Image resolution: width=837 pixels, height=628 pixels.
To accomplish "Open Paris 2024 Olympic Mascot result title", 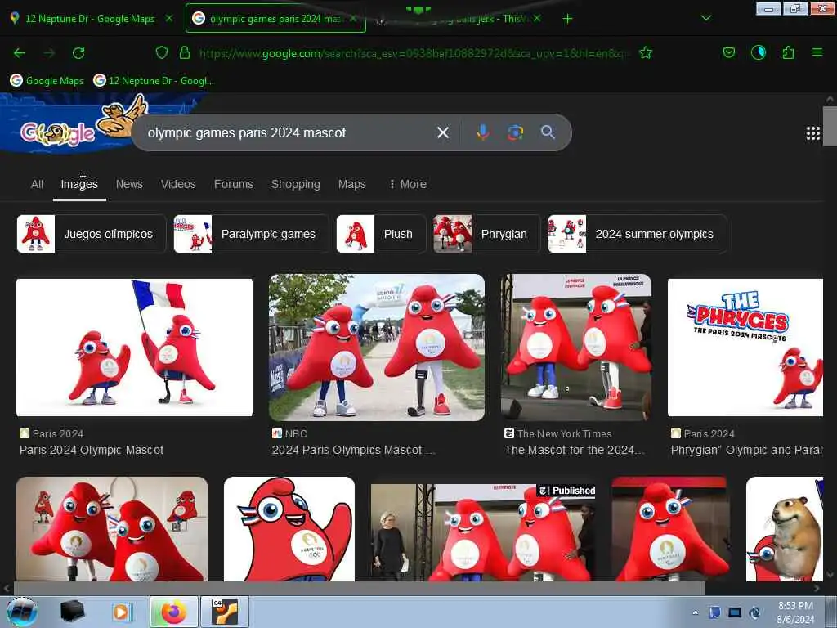I will 92,451.
